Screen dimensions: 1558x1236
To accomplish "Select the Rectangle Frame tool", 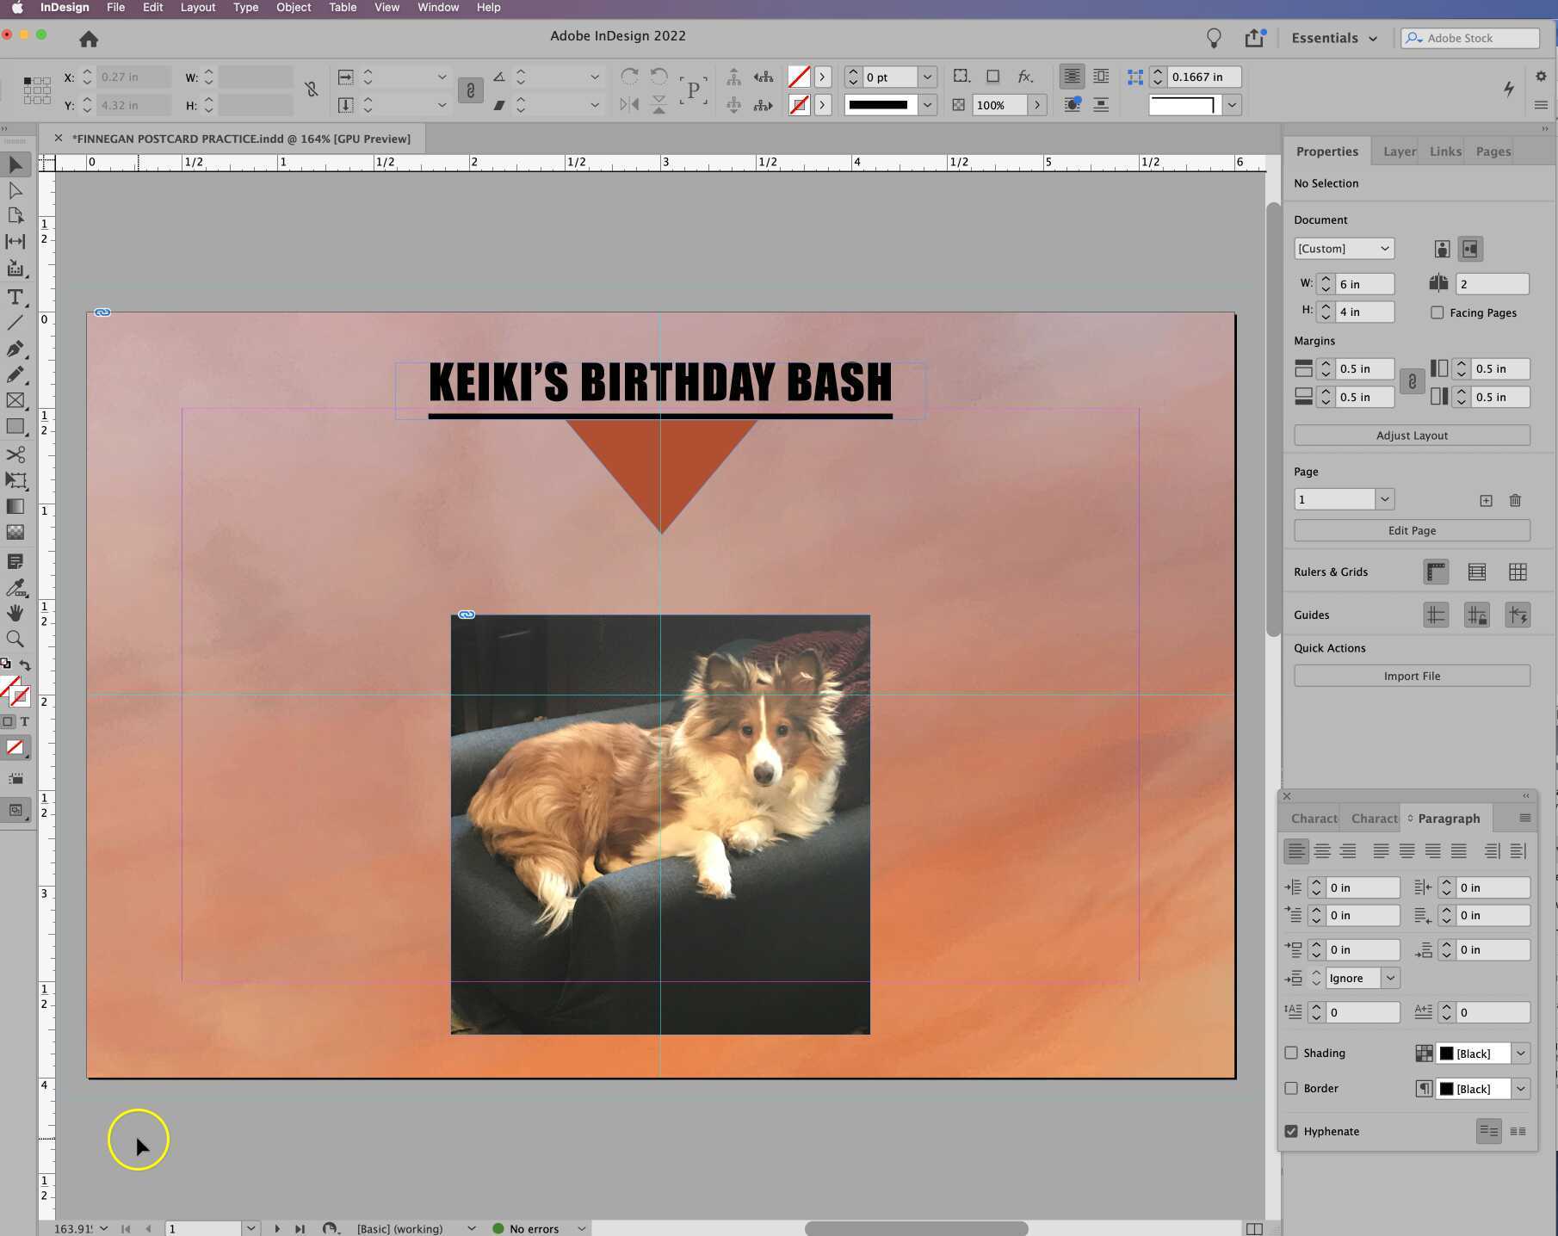I will click(15, 401).
